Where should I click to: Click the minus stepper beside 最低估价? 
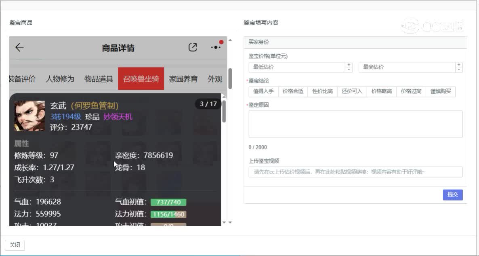point(349,69)
